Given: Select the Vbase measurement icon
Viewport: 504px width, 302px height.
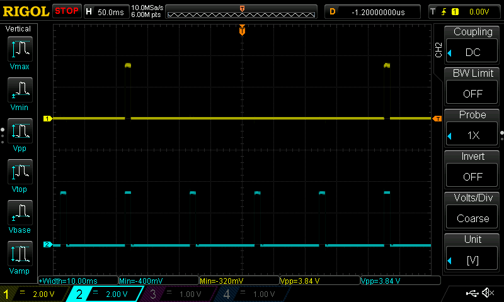Looking at the screenshot, I should pyautogui.click(x=20, y=212).
